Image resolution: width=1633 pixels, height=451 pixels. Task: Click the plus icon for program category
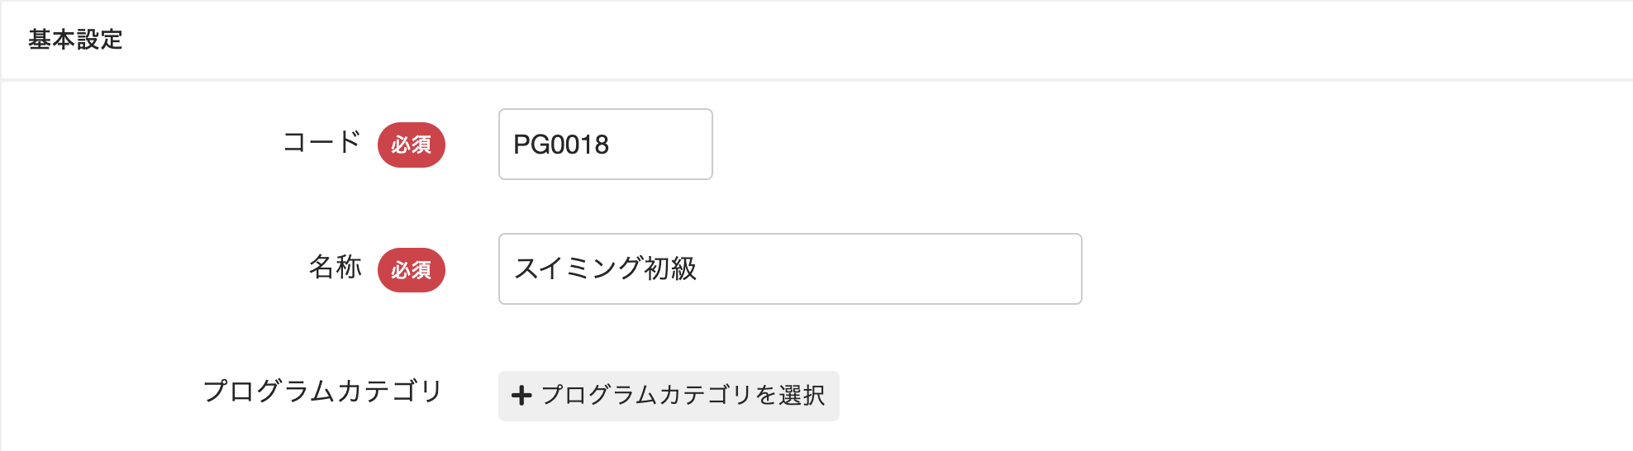(x=521, y=396)
